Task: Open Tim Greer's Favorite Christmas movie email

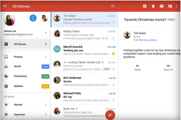Action: (85, 19)
